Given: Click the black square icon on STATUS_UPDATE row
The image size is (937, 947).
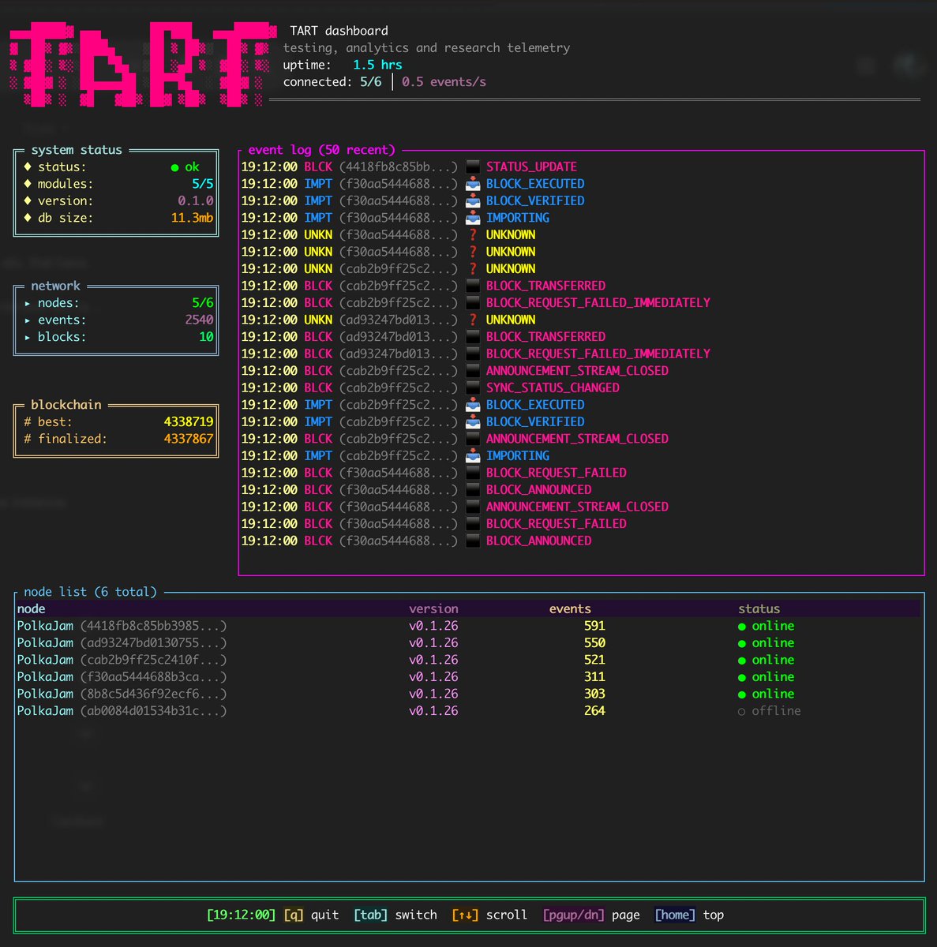Looking at the screenshot, I should [x=473, y=167].
